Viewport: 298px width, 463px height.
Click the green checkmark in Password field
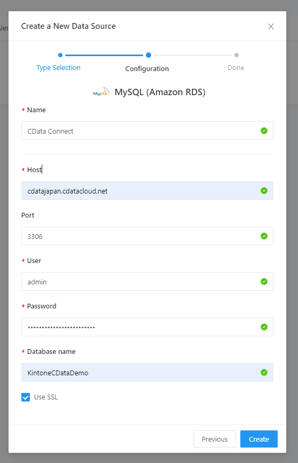click(264, 327)
